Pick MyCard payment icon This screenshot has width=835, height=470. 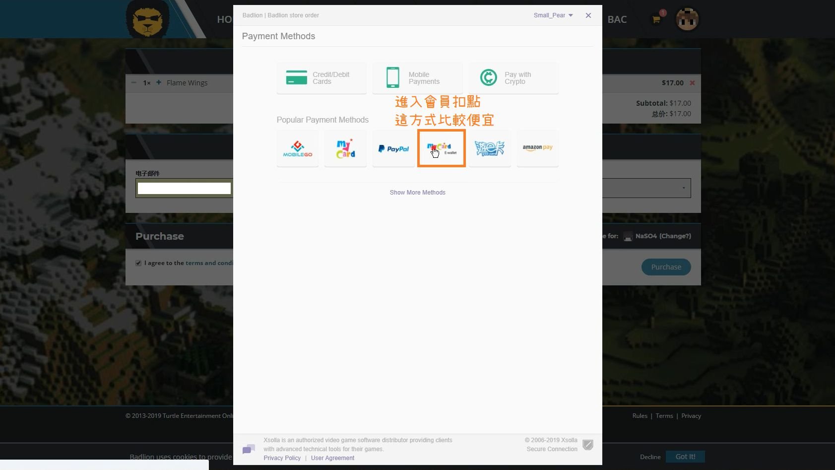pos(345,148)
